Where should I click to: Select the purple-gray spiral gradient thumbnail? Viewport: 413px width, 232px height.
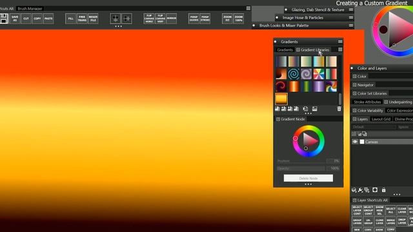point(306,74)
